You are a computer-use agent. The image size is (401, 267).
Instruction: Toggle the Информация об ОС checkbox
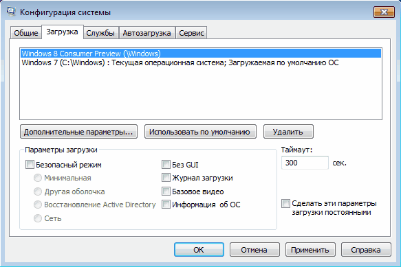point(166,205)
